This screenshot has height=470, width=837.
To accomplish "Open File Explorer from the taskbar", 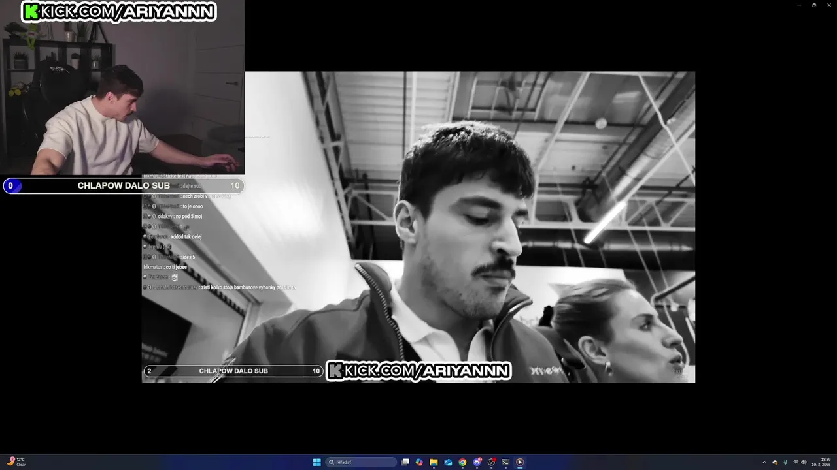I will point(434,462).
